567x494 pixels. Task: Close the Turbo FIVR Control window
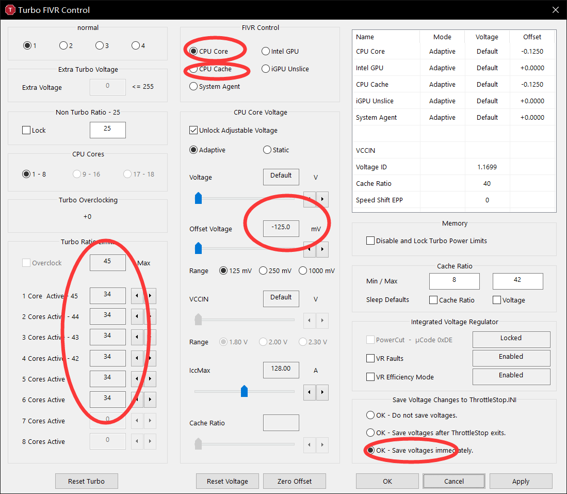556,10
